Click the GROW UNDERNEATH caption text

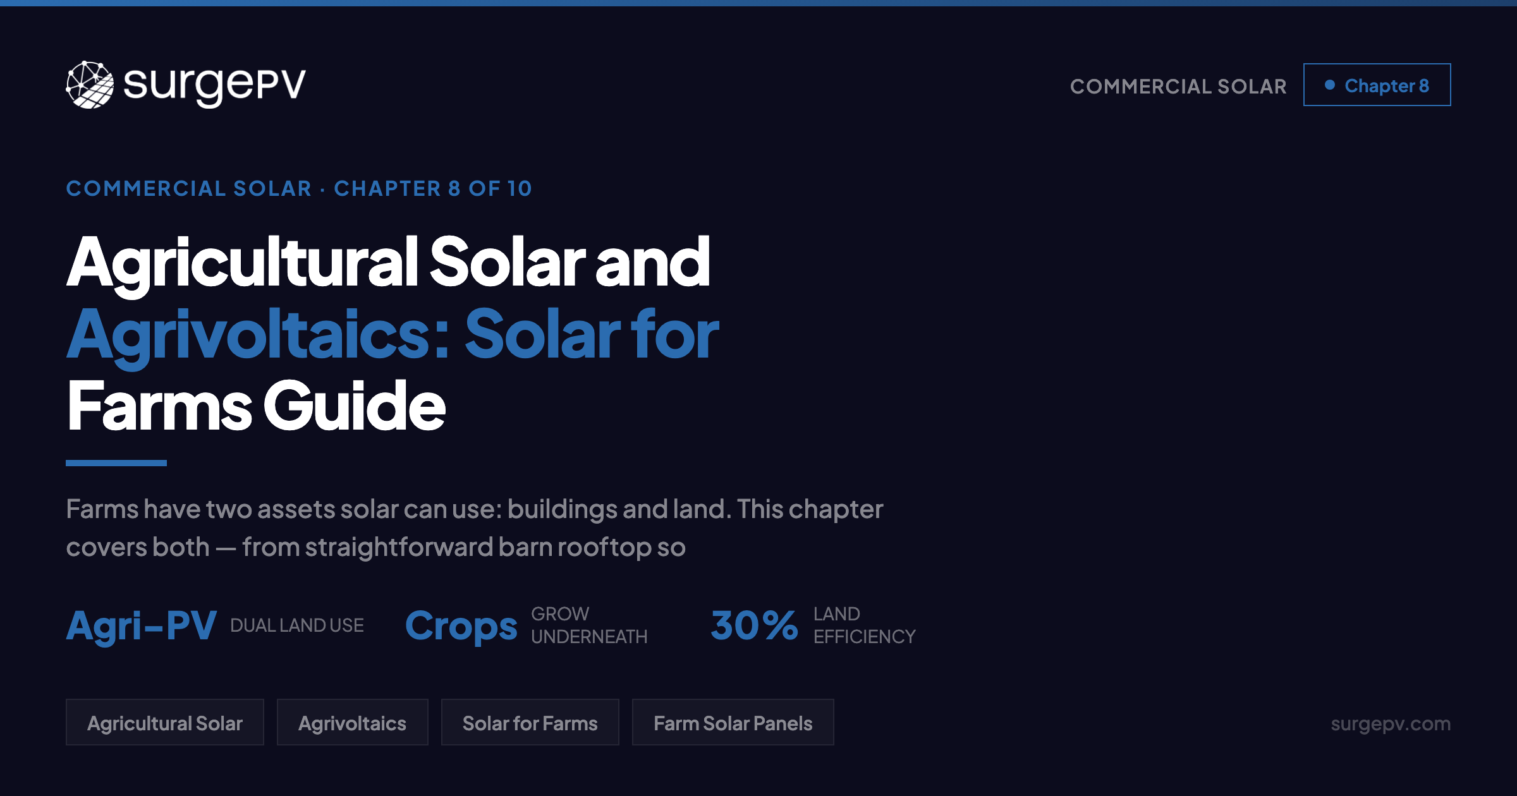tap(588, 625)
